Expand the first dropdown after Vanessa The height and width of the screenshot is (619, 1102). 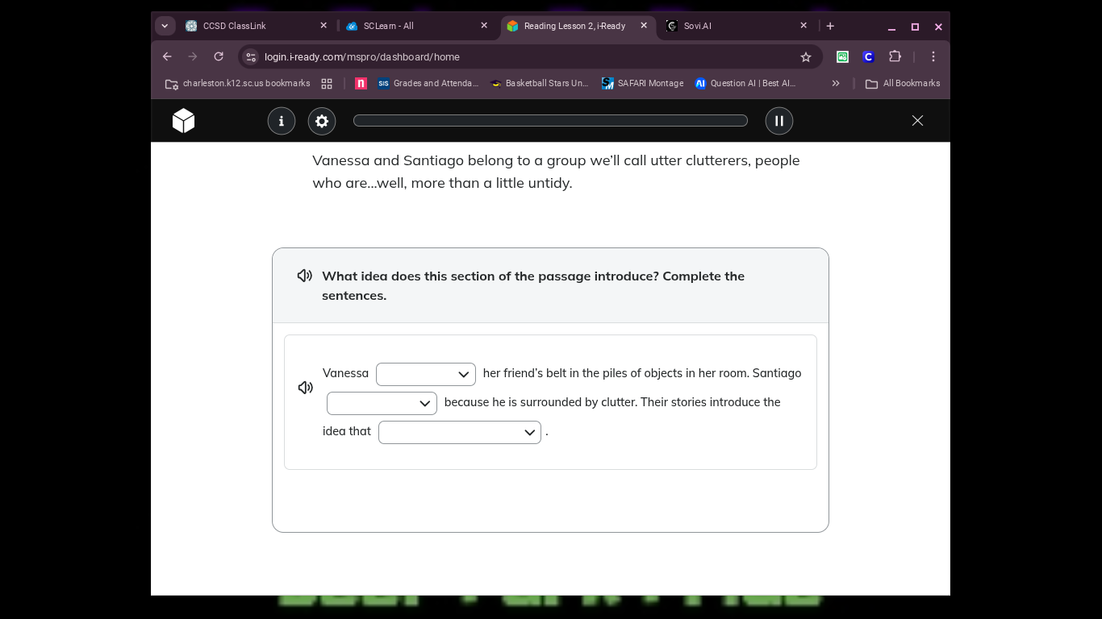click(425, 374)
